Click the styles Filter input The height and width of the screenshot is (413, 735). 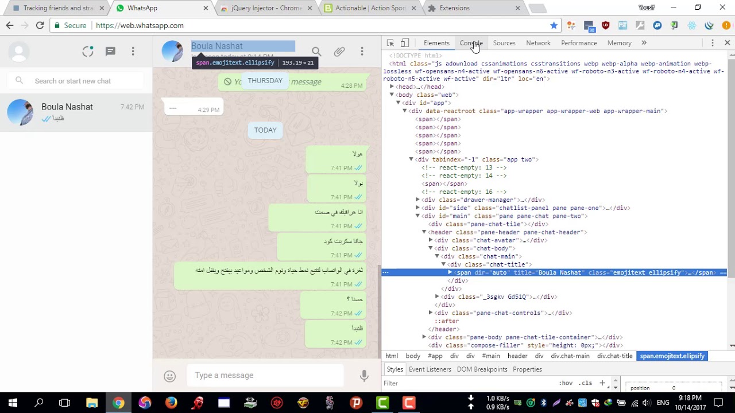[x=468, y=383]
